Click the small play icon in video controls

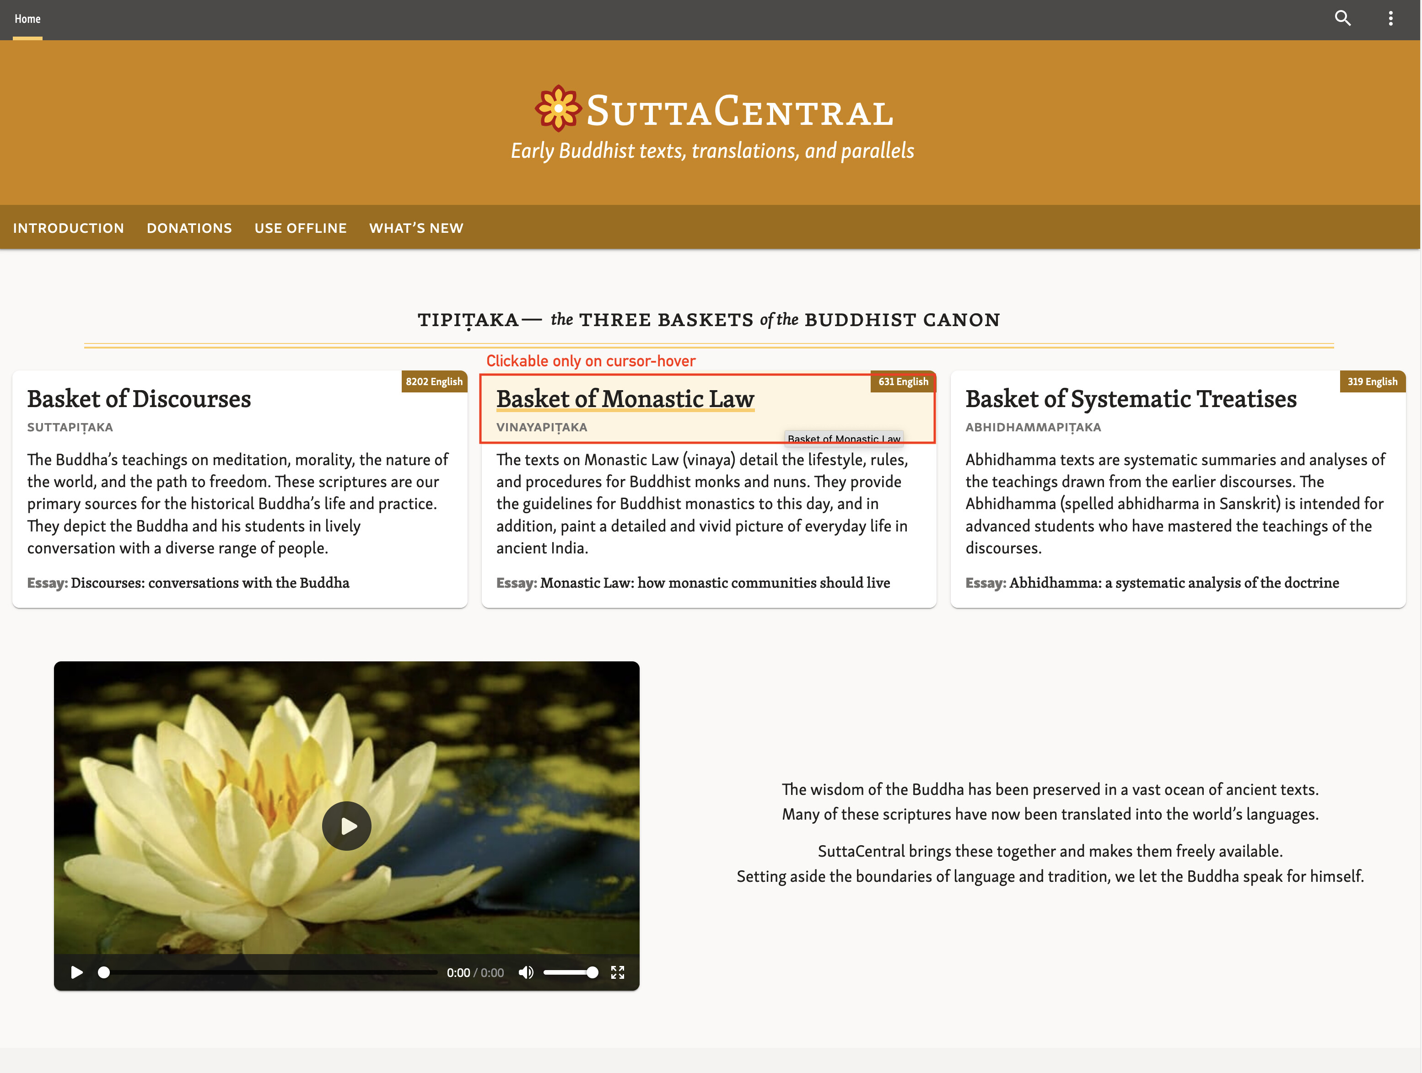76,972
